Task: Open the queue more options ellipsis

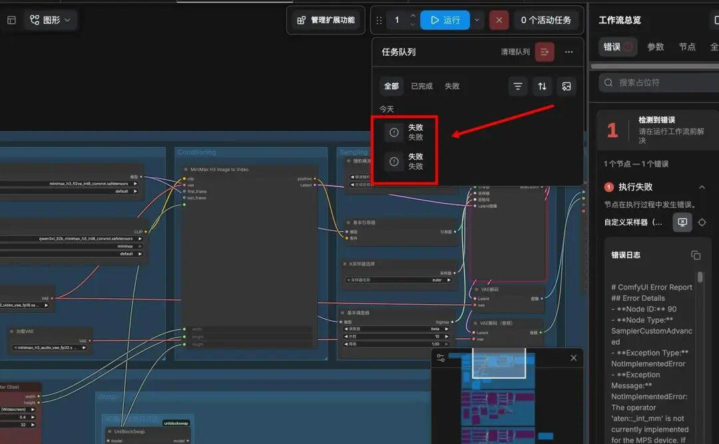Action: (x=569, y=52)
